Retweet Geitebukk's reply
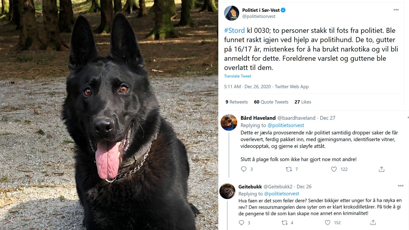Image resolution: width=409 pixels, height=230 pixels. [x=285, y=223]
